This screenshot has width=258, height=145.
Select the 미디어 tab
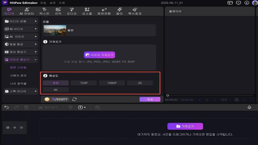[9, 11]
